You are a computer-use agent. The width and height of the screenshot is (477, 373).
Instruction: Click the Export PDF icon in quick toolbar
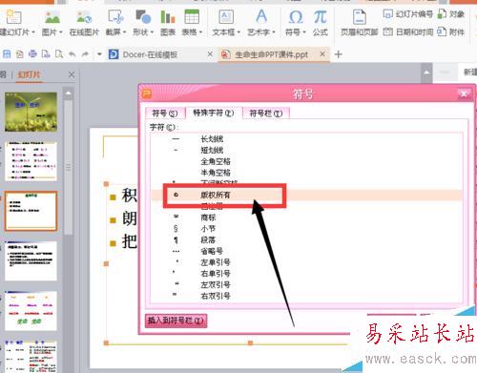click(x=20, y=54)
